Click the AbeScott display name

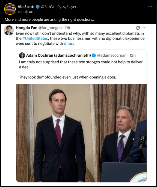pos(26,7)
